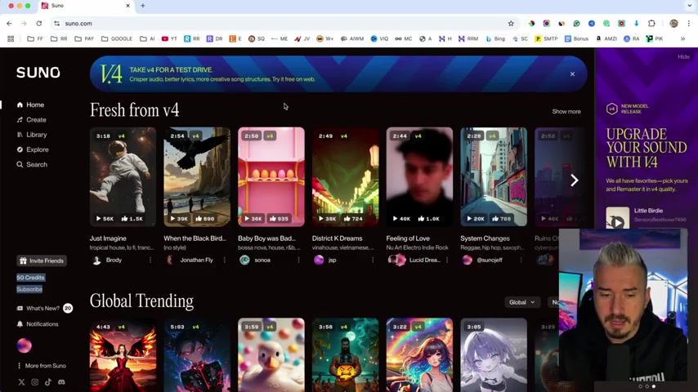The image size is (698, 392).
Task: Open Chrome's three-dot menu
Action: 689,24
